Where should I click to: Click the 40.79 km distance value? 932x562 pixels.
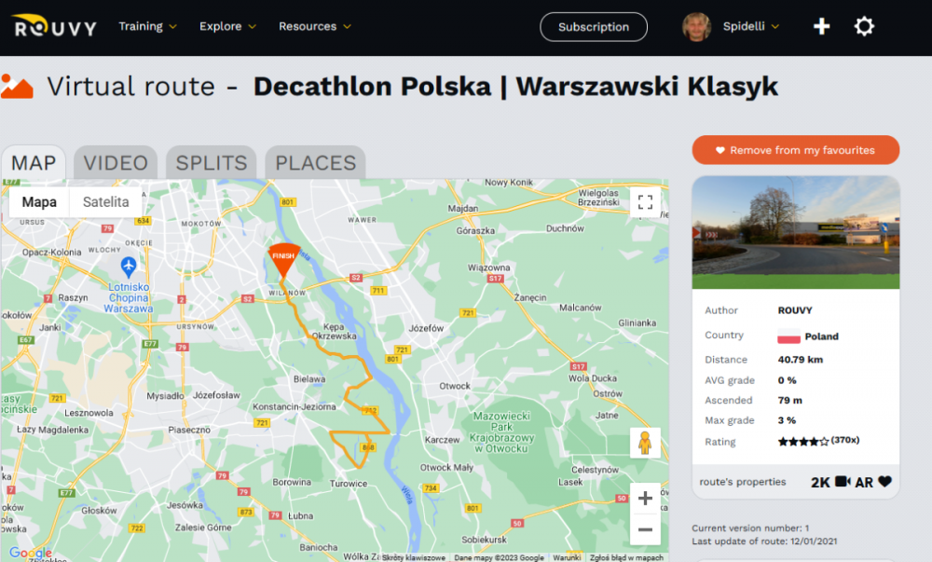(800, 360)
